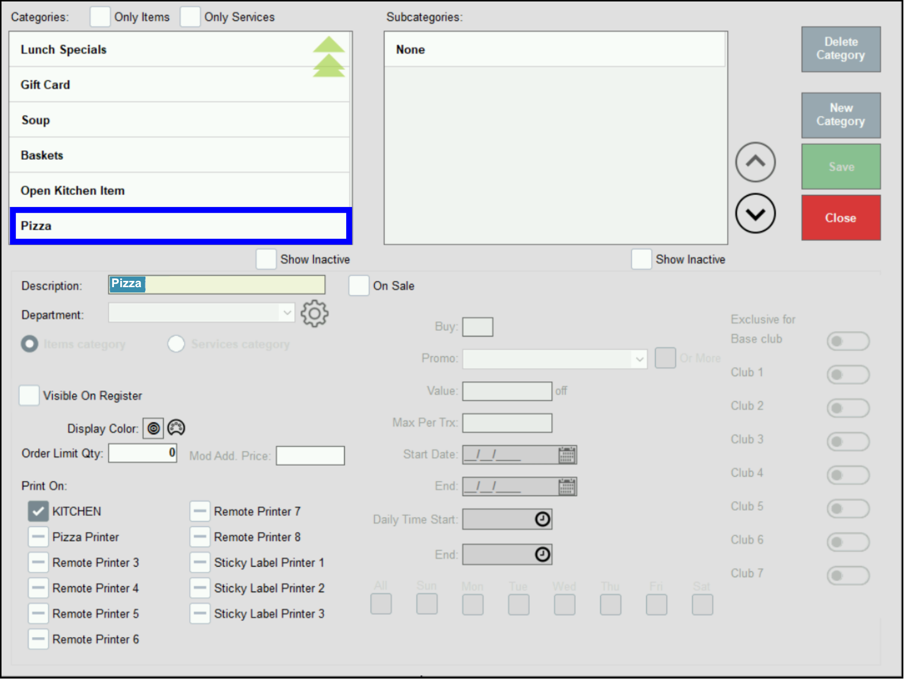The height and width of the screenshot is (680, 904).
Task: Tick the On Sale checkbox
Action: pos(359,286)
